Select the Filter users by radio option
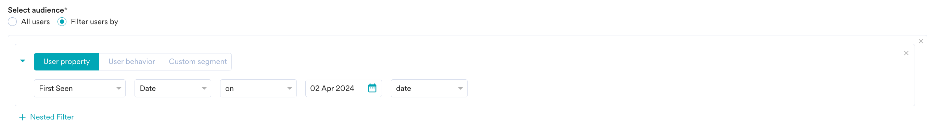Viewport: 929px width, 128px height. coord(62,22)
